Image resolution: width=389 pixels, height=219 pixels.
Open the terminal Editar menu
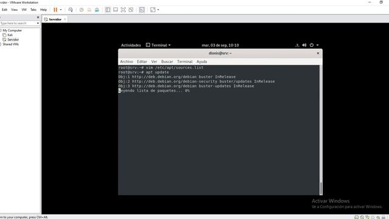coord(142,61)
